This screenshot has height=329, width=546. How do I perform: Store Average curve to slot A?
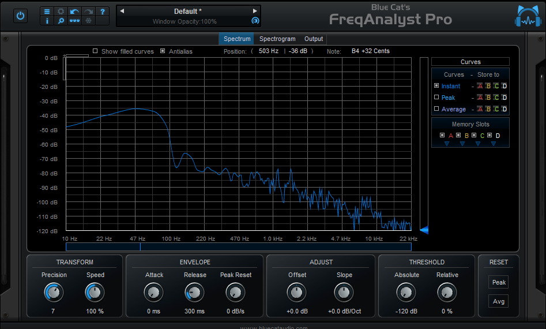[x=480, y=109]
